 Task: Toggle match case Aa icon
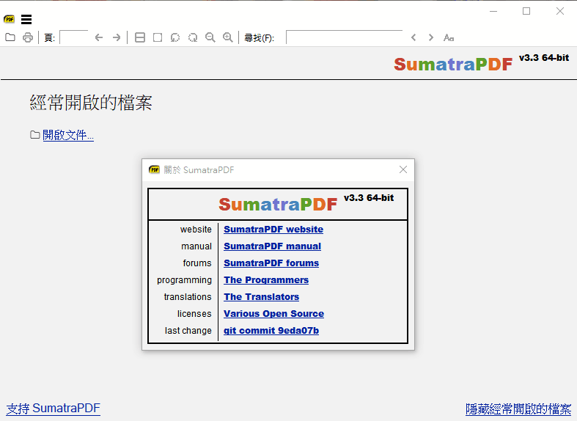[449, 37]
